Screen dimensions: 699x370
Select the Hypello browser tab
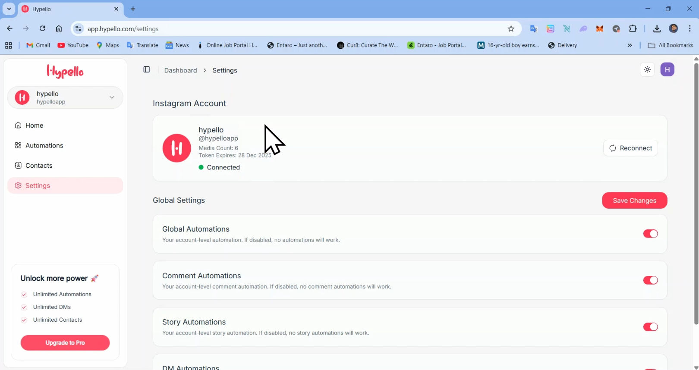tap(71, 9)
